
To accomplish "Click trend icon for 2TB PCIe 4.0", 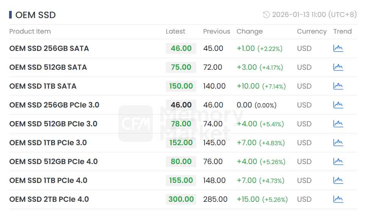I will 338,199.
